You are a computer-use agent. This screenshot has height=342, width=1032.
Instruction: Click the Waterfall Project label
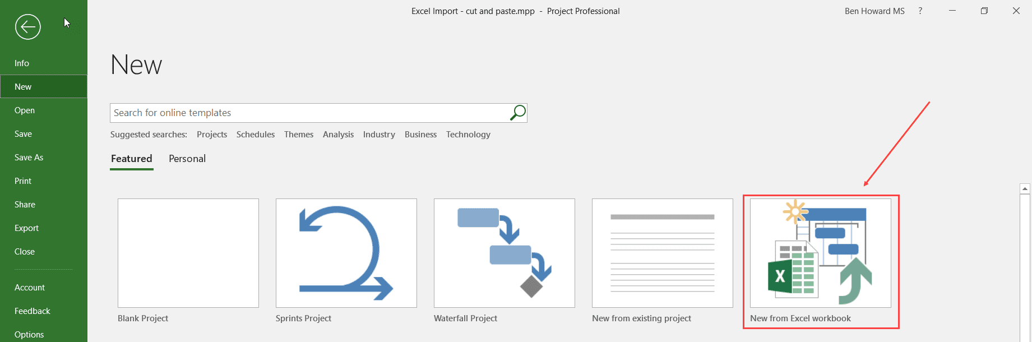pos(465,318)
